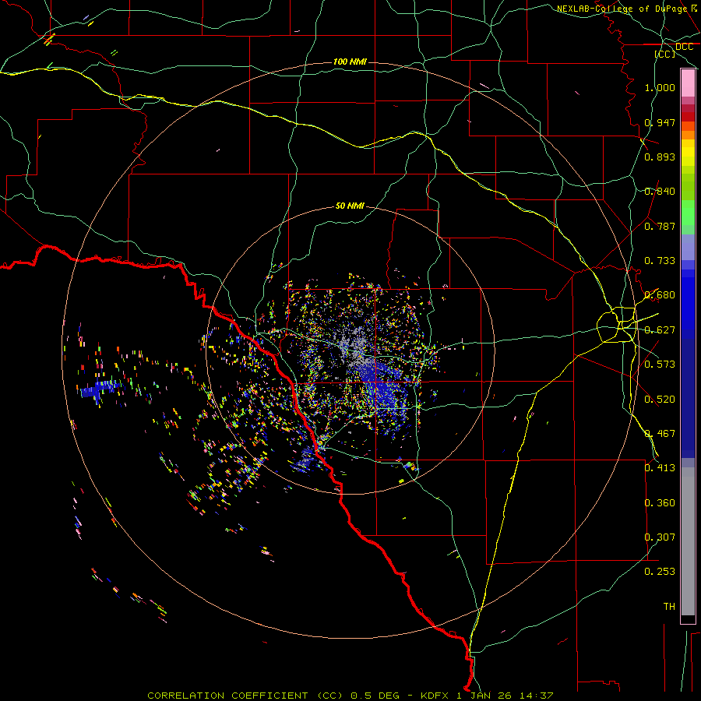The width and height of the screenshot is (701, 701).
Task: Click the 0.787 scale value
Action: coord(660,226)
